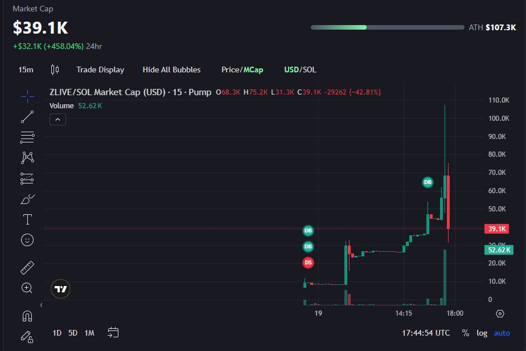The width and height of the screenshot is (526, 351).
Task: Click the ATH progress bar
Action: 387,27
